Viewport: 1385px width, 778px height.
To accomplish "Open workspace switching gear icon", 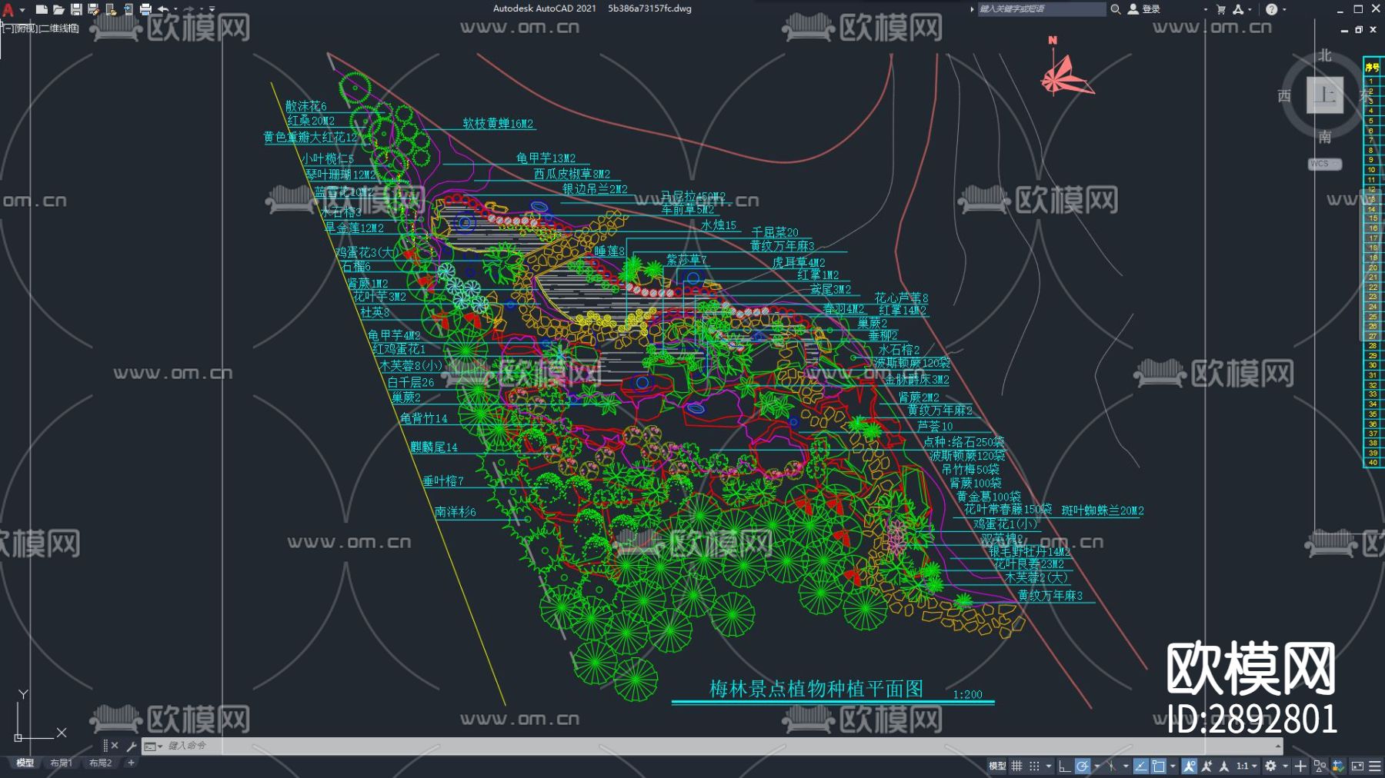I will point(1270,766).
